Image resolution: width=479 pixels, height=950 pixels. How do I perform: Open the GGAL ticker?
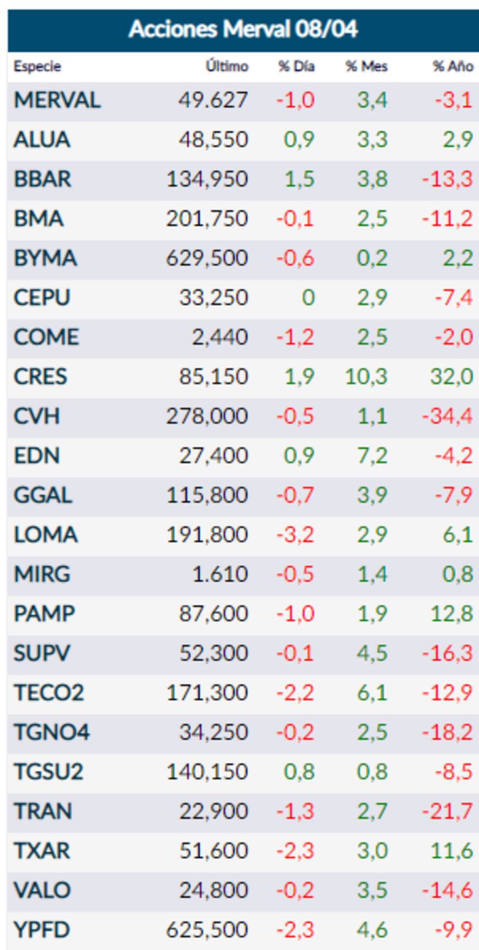pyautogui.click(x=43, y=495)
